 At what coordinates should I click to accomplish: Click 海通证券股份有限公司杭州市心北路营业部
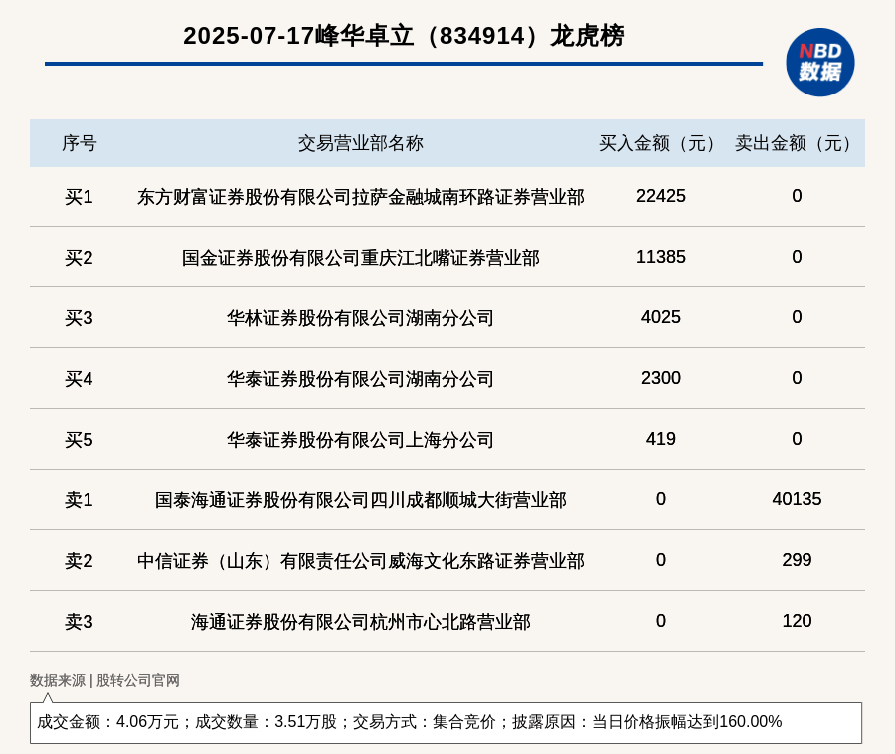click(361, 621)
